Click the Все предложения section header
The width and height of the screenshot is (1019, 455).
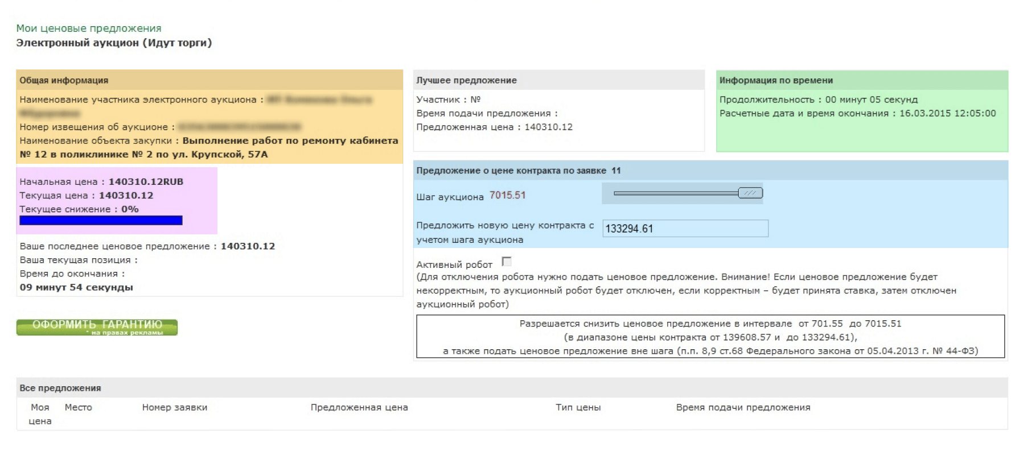pyautogui.click(x=60, y=388)
